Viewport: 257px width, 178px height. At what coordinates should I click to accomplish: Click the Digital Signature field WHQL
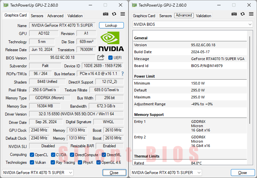tap(109, 122)
